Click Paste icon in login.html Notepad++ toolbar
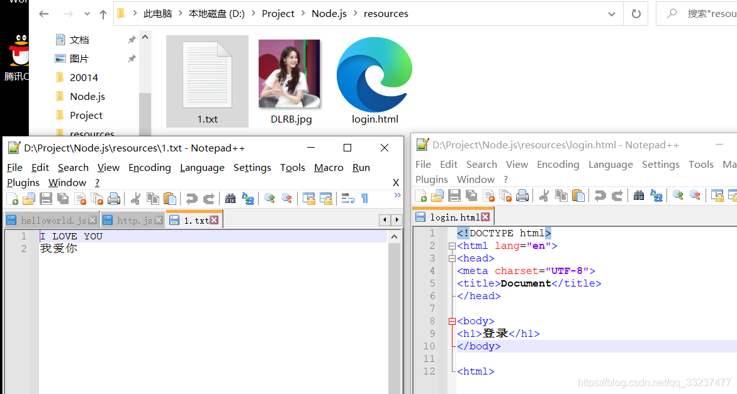This screenshot has width=737, height=394. tap(578, 195)
